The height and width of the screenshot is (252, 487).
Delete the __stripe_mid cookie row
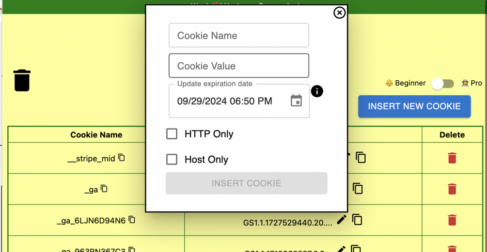point(452,158)
